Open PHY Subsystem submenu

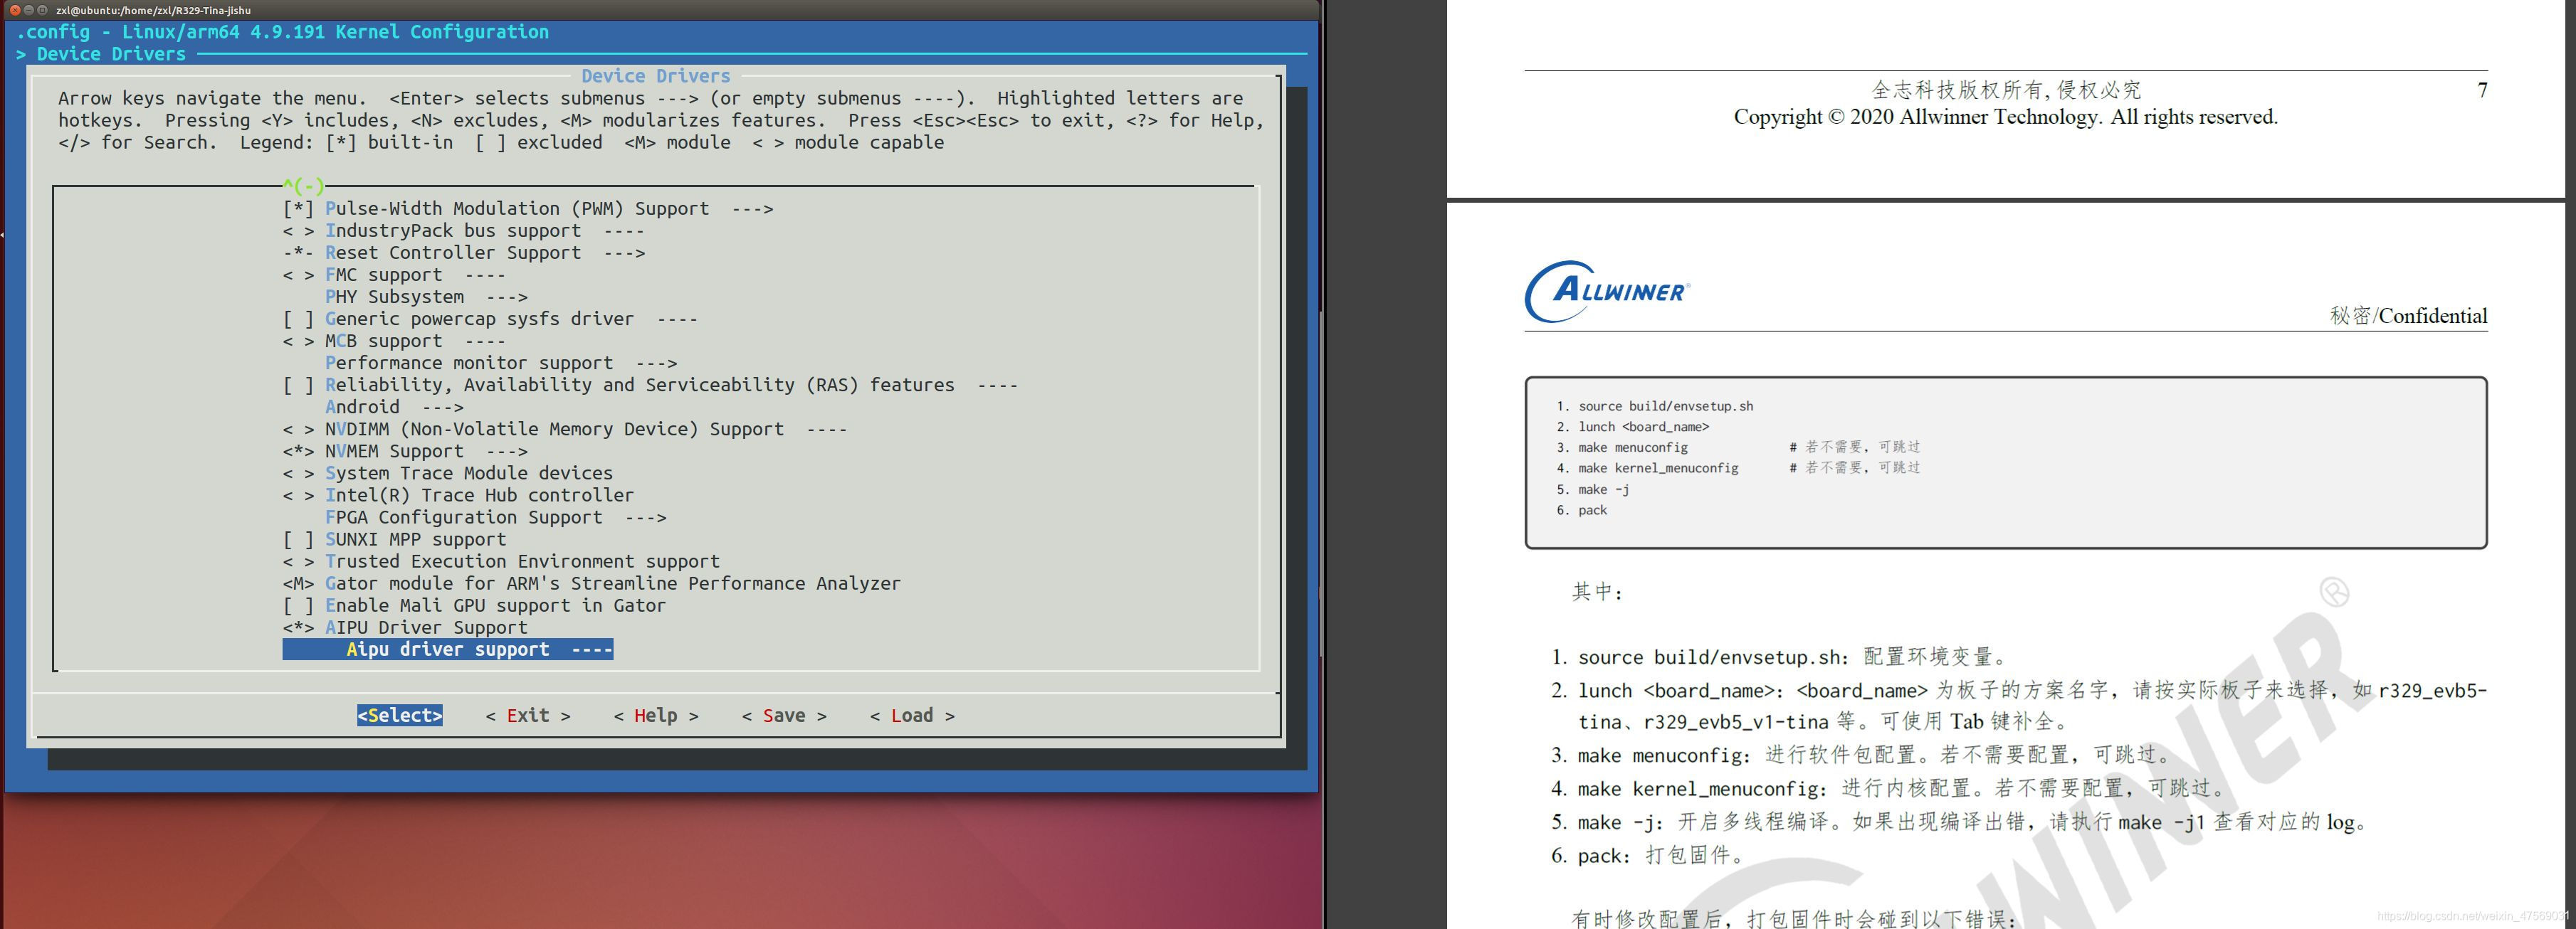(x=426, y=297)
